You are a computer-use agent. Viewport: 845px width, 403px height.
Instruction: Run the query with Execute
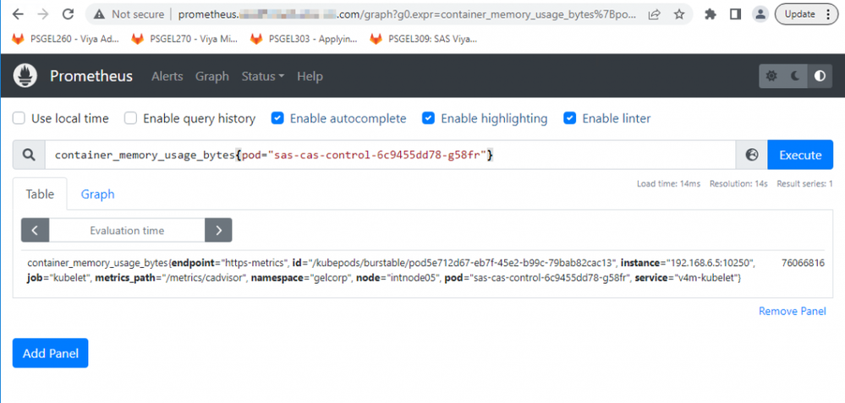(800, 155)
